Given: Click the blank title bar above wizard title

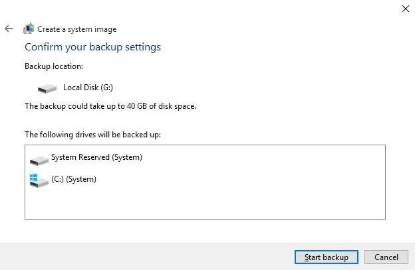Looking at the screenshot, I should click(x=200, y=9).
